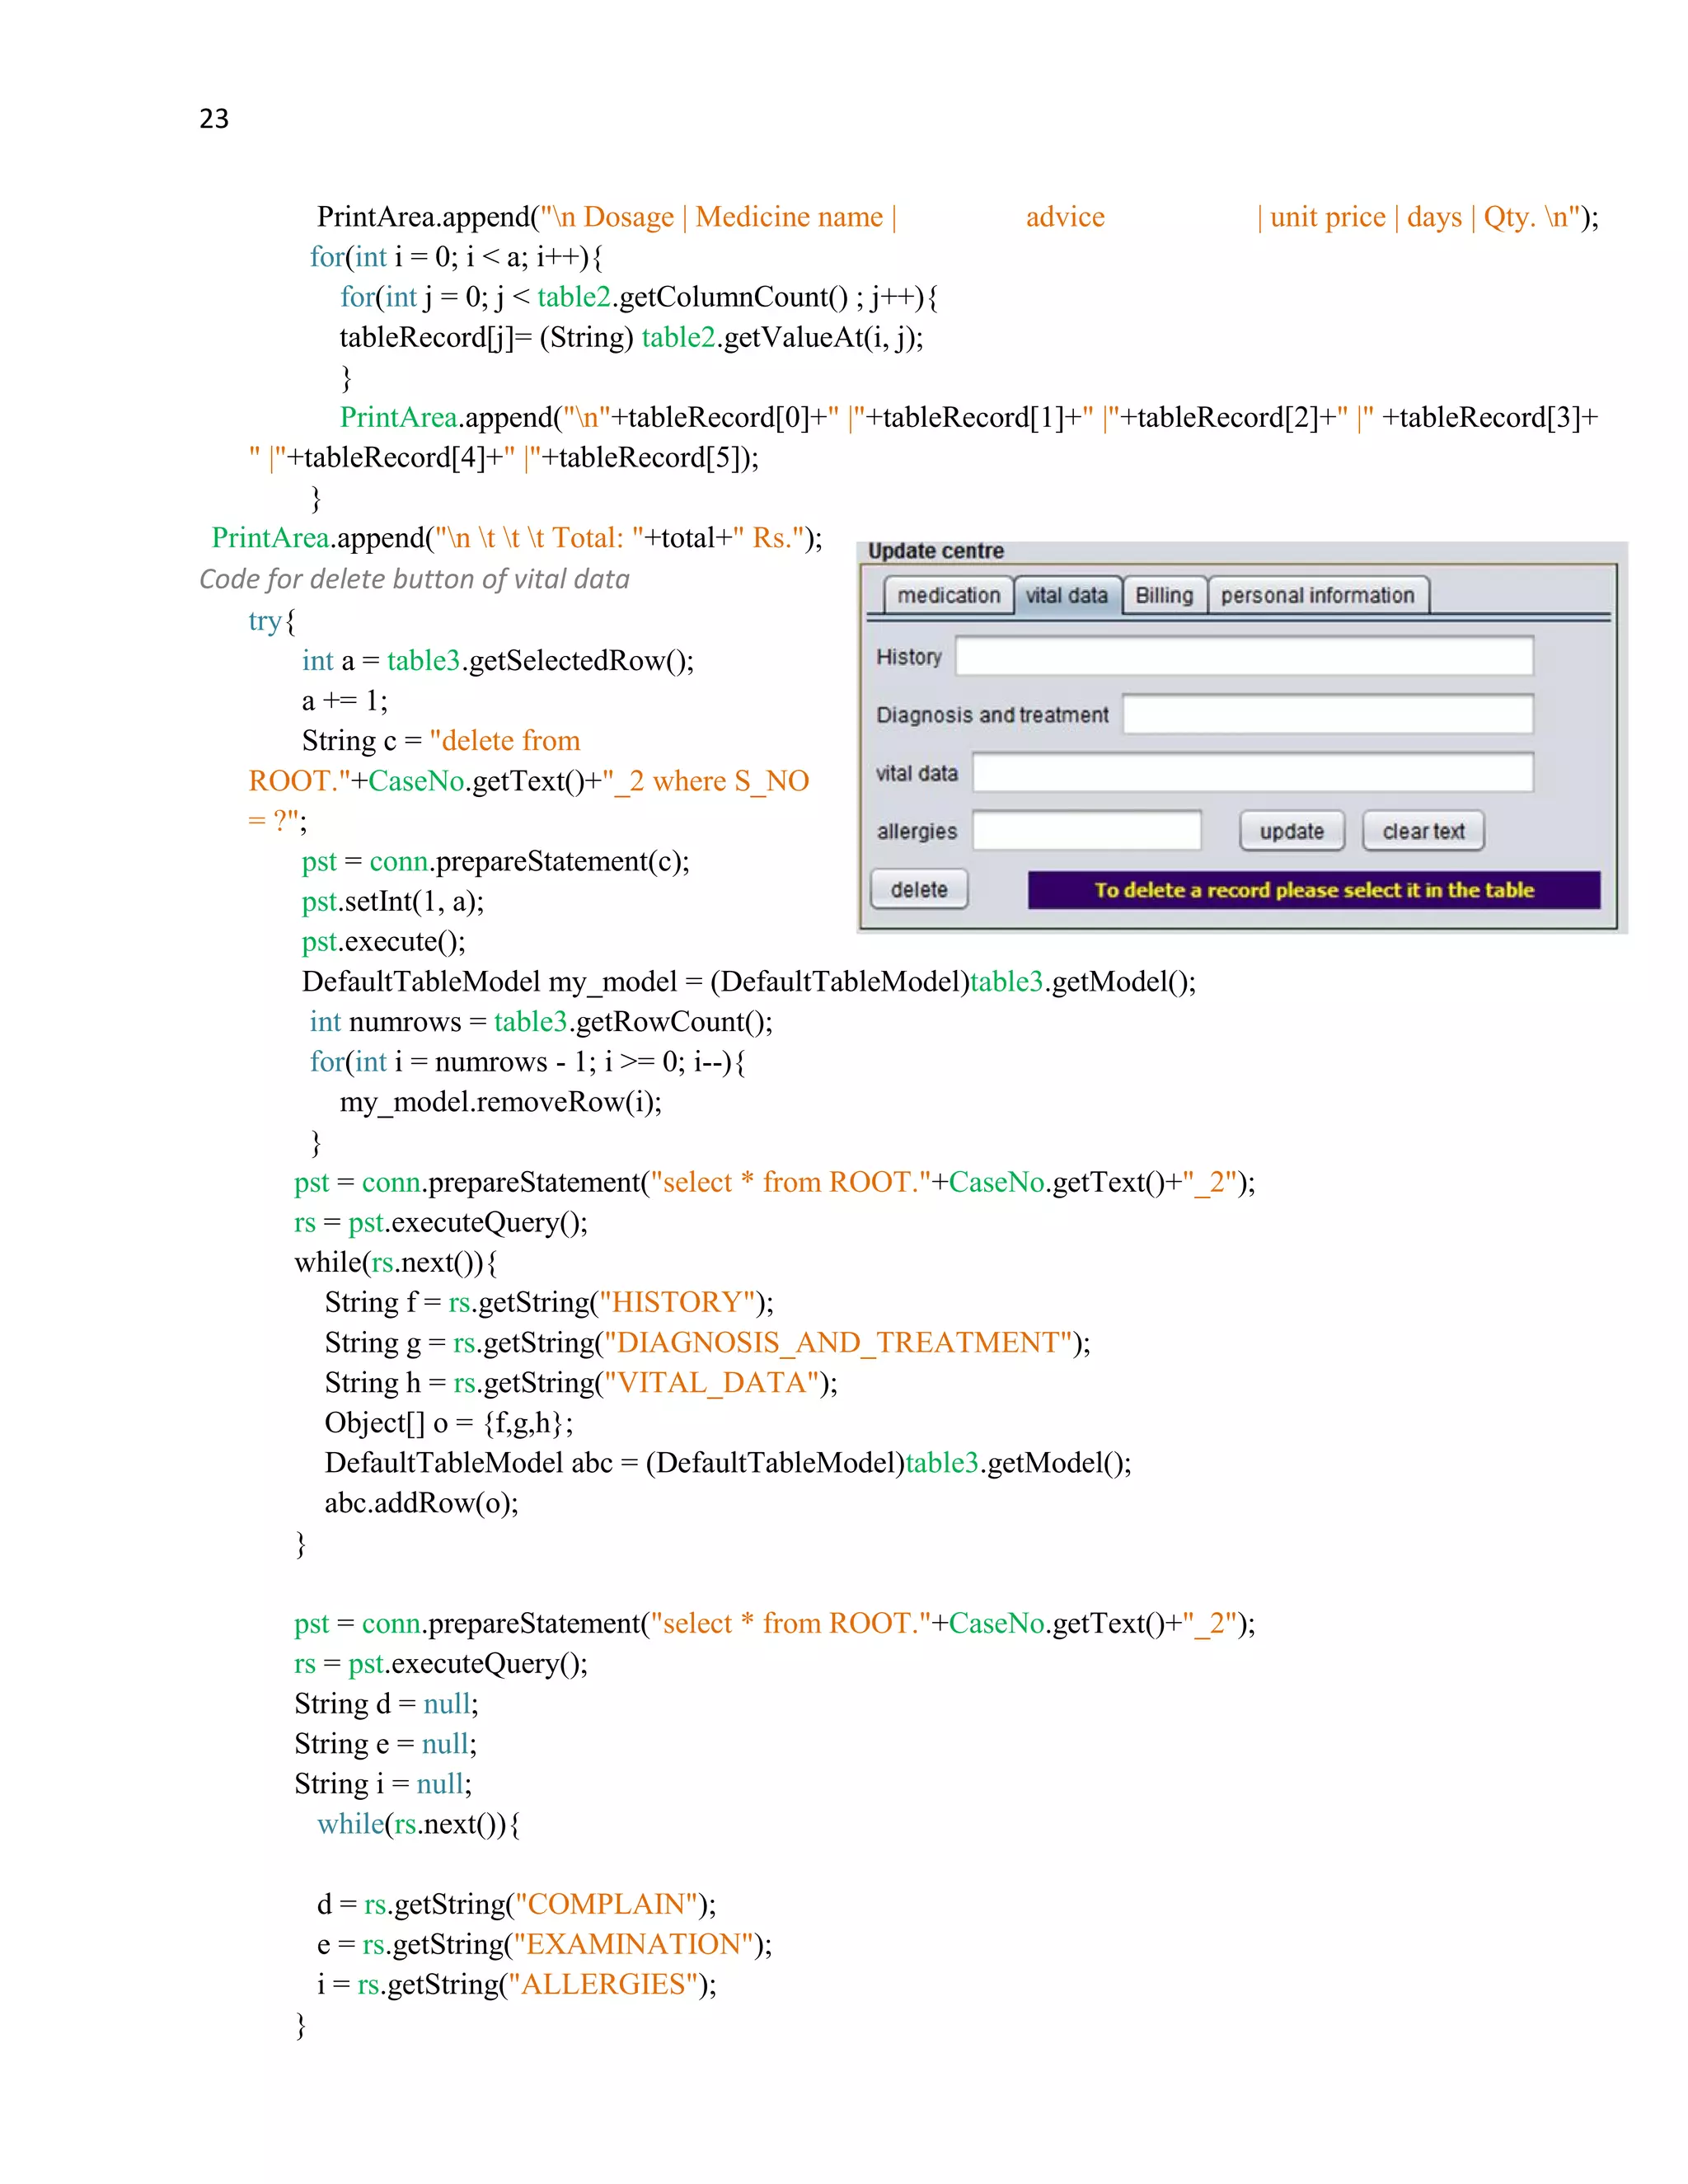Open the vital data tab
Image resolution: width=1688 pixels, height=2184 pixels.
1067,595
